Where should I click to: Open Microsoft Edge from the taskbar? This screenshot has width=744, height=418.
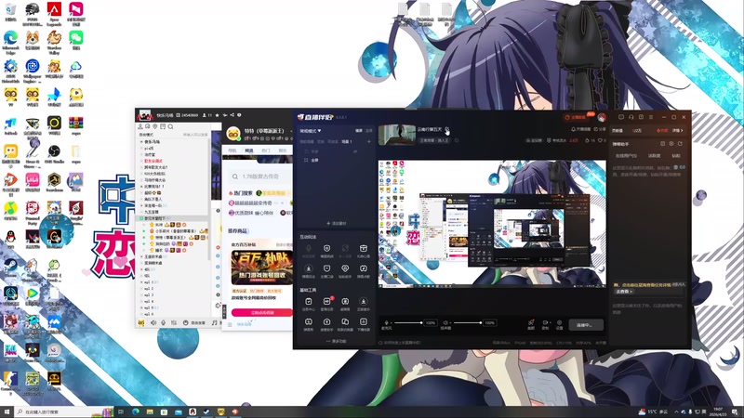click(136, 411)
